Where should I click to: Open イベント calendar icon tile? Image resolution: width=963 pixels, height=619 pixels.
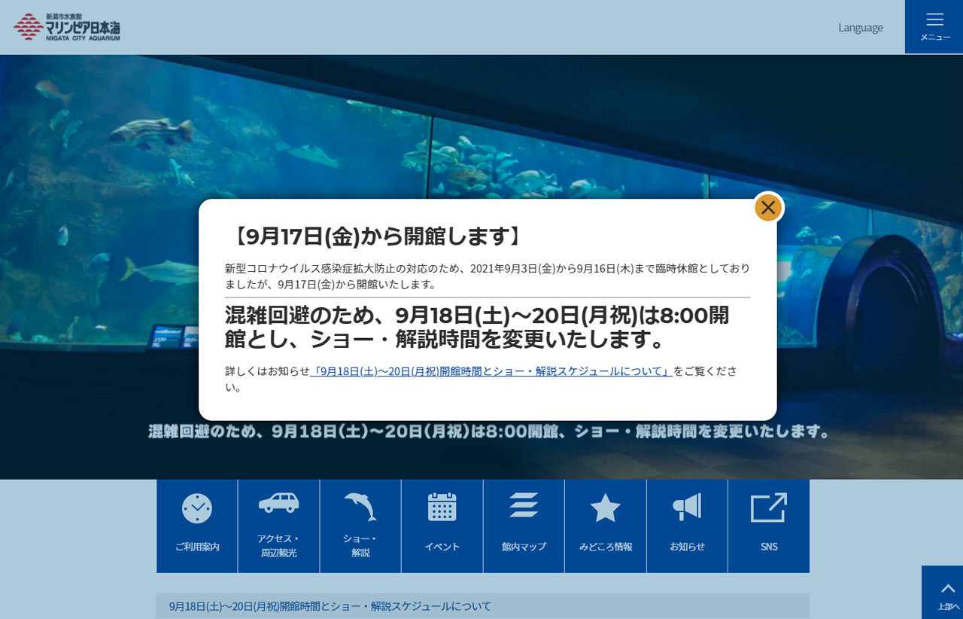point(442,526)
